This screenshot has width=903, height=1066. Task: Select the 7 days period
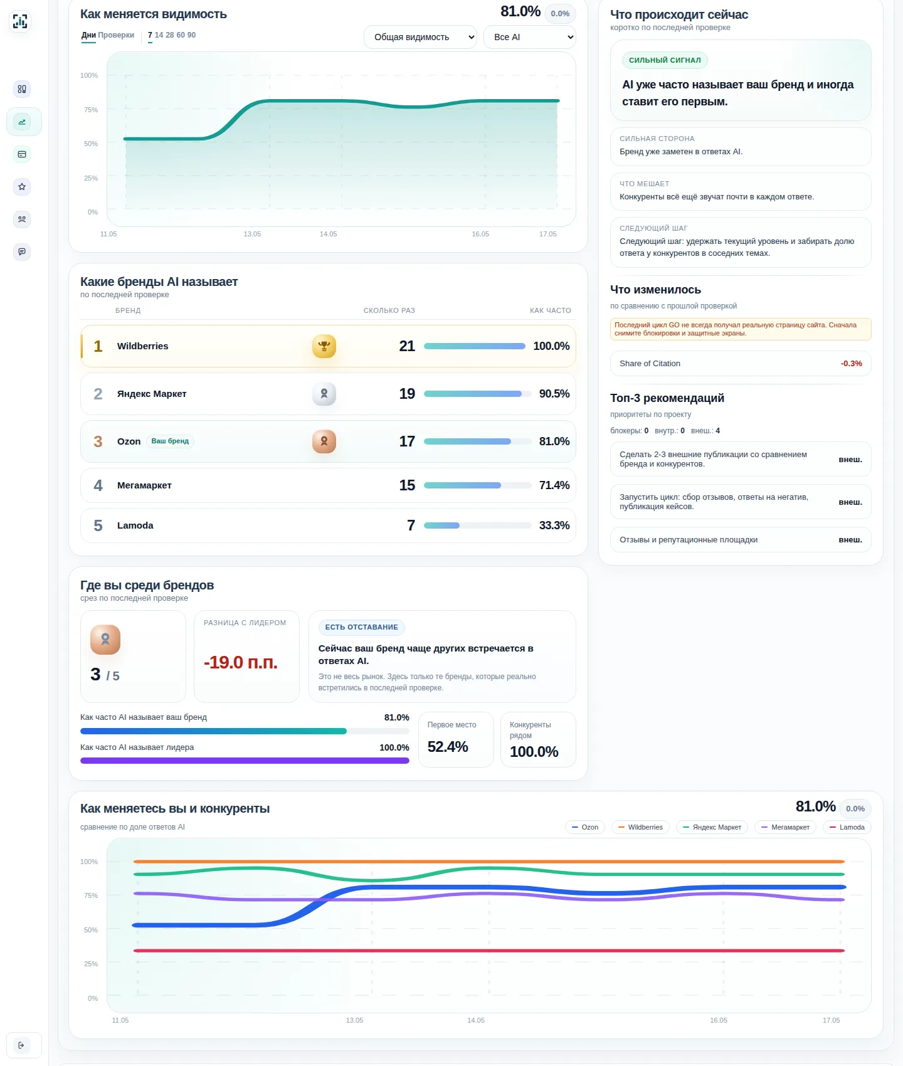150,35
